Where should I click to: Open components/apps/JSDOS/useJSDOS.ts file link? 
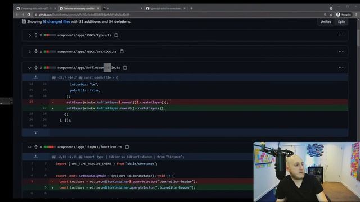(87, 52)
